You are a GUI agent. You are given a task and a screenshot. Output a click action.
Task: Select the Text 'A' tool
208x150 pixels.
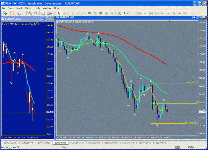pyautogui.click(x=112, y=13)
